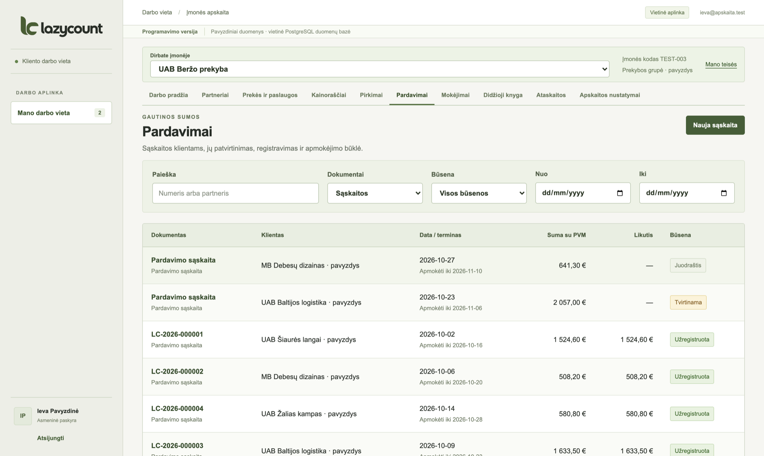Click Kliento darbo vieta in sidebar
The height and width of the screenshot is (456, 764).
[46, 61]
